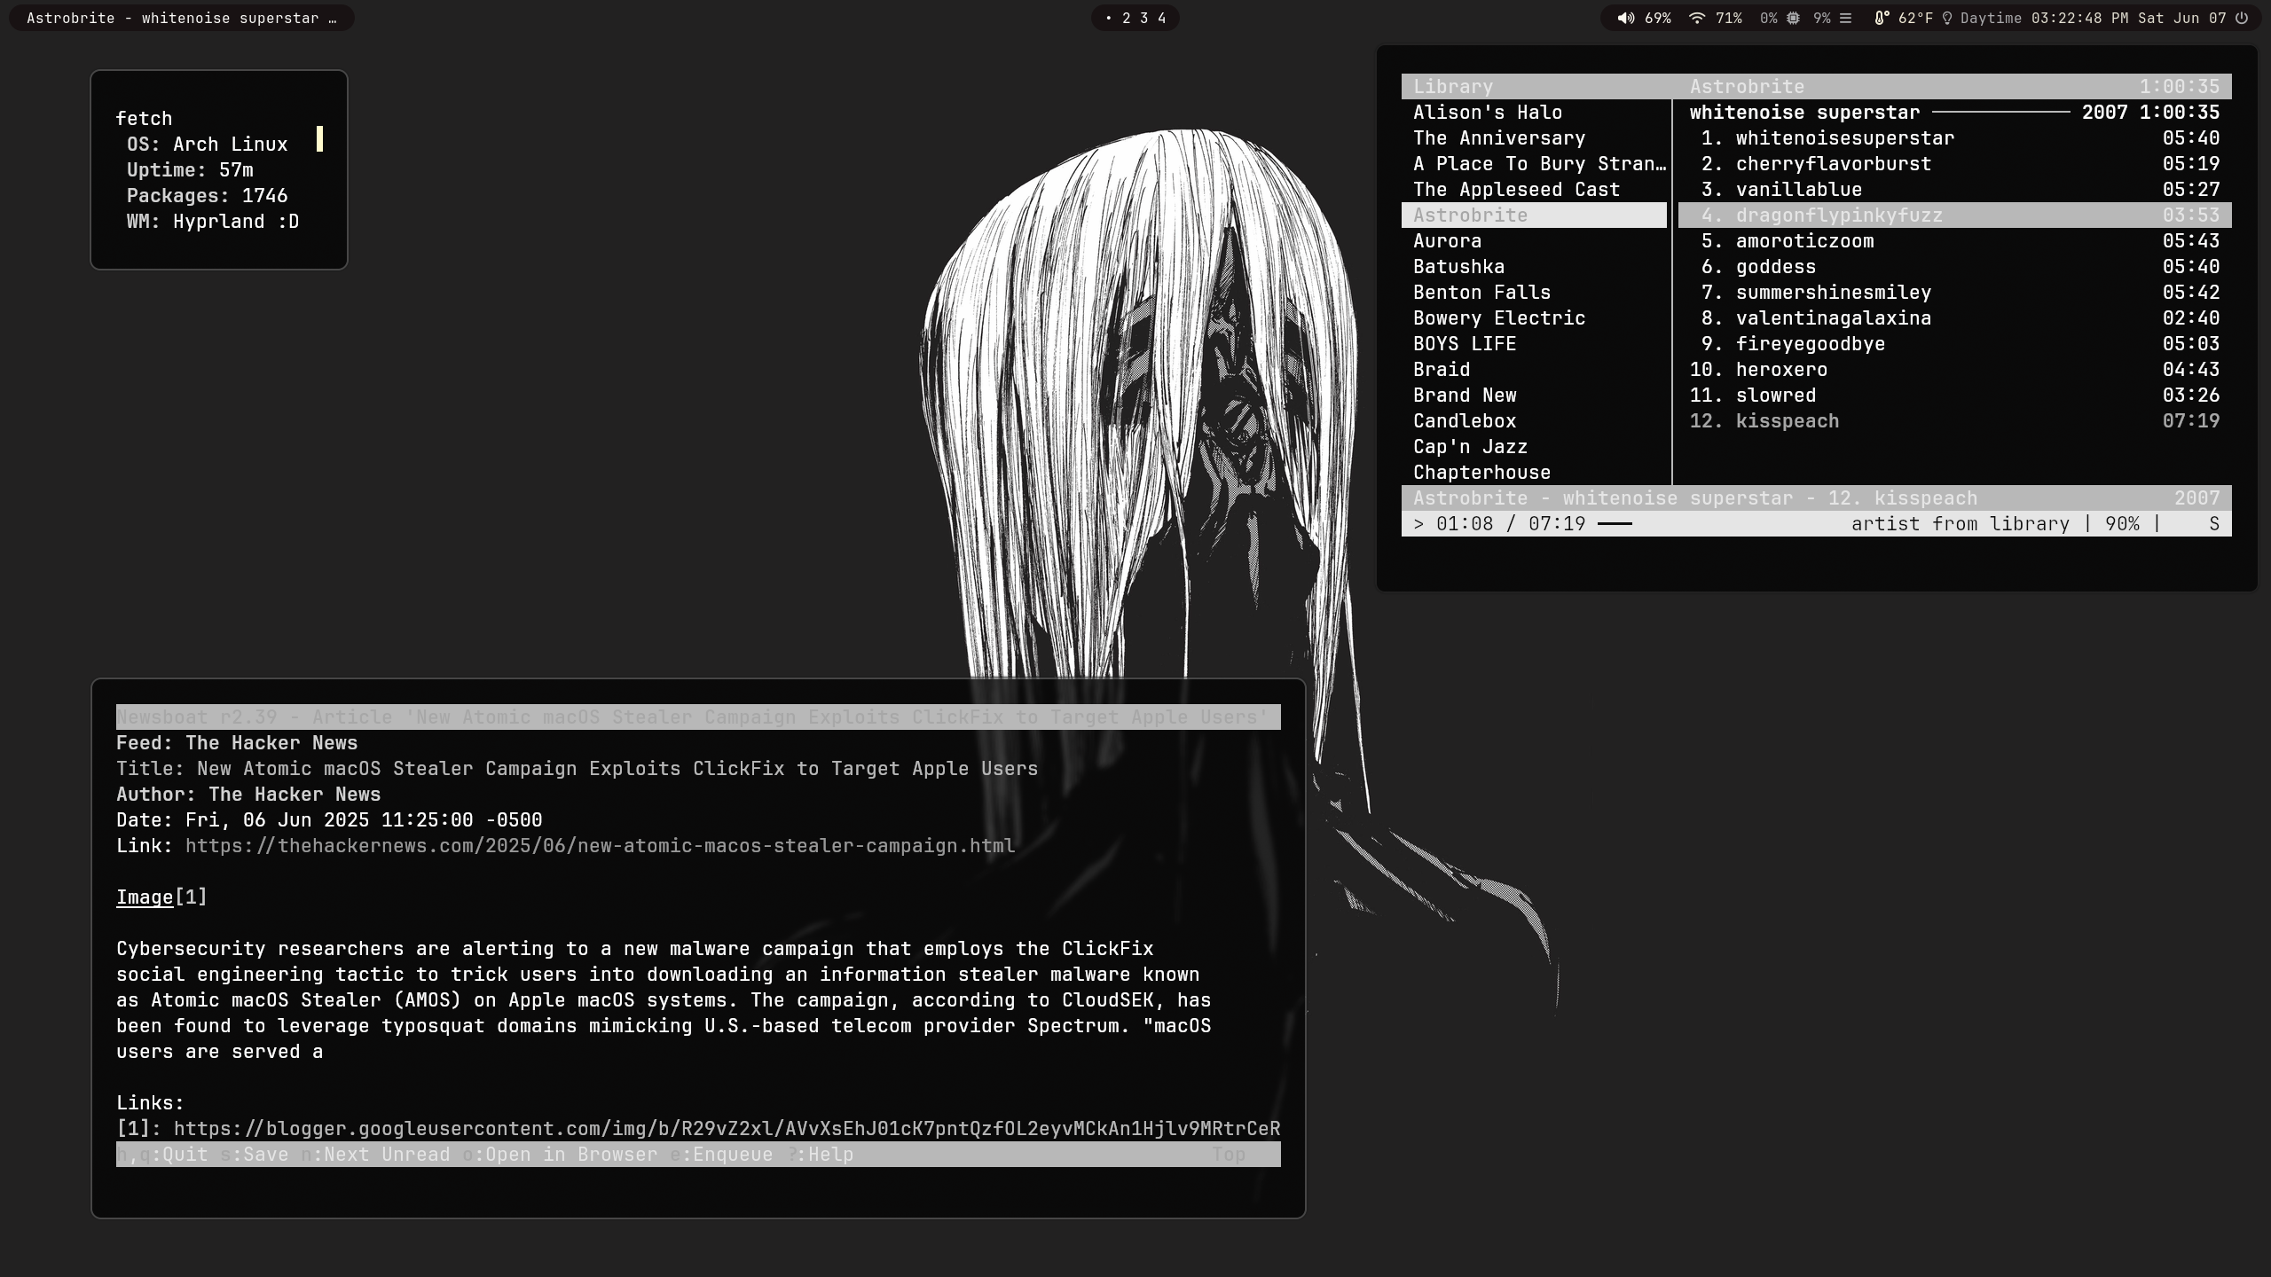This screenshot has height=1277, width=2271.
Task: Select track 9 fireyegoodbye
Action: pos(1954,344)
